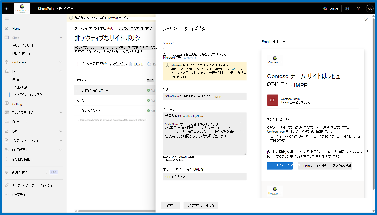Click the Contoso logo in the header
The width and height of the screenshot is (377, 215).
click(22, 9)
